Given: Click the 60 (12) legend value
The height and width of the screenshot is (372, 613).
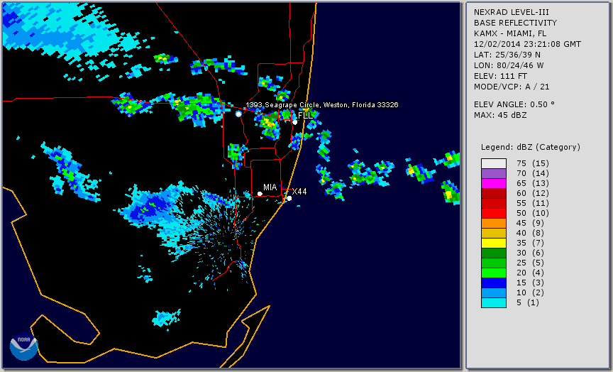Looking at the screenshot, I should point(532,193).
